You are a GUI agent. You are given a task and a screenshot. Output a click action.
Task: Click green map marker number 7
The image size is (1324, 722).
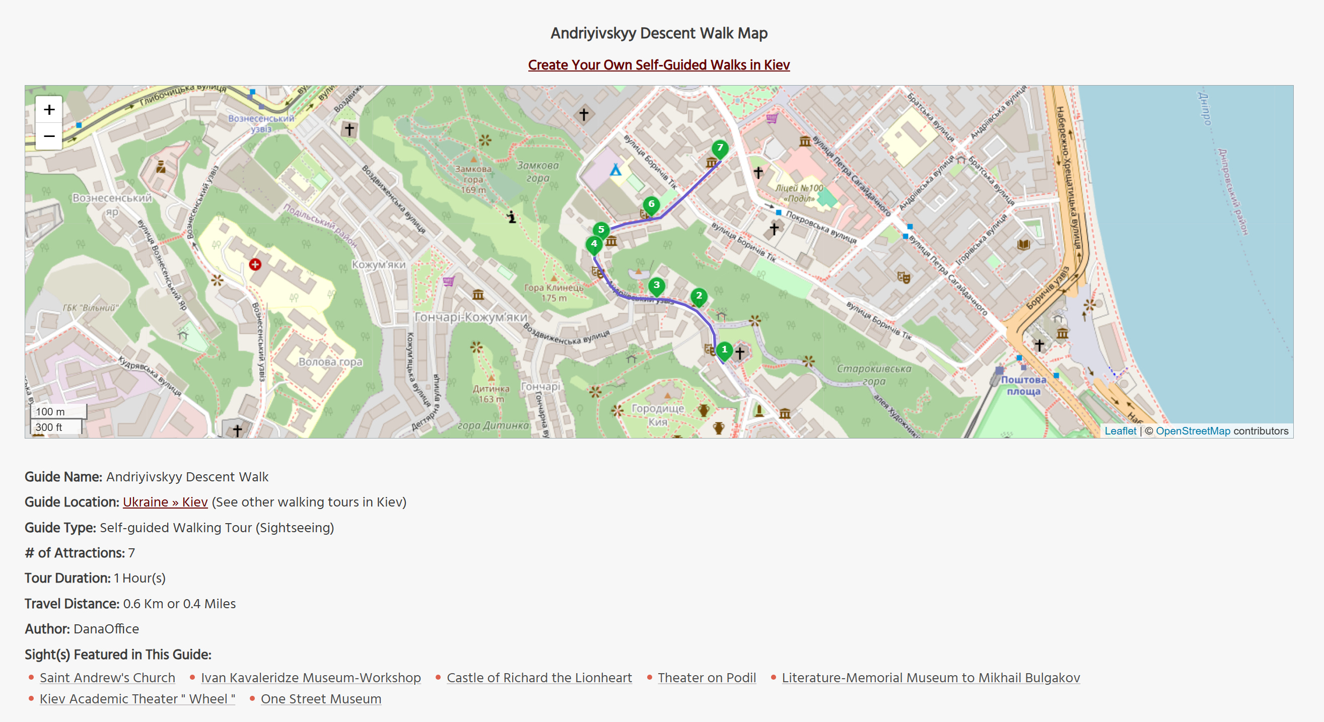(720, 148)
